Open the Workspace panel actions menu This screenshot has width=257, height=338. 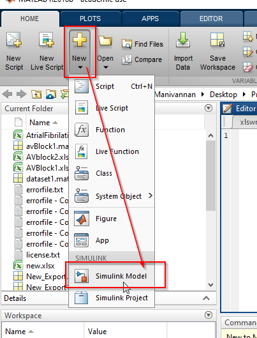(209, 315)
